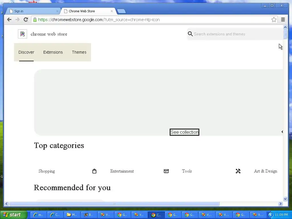
Task: Open the Discover tab
Action: [x=26, y=52]
